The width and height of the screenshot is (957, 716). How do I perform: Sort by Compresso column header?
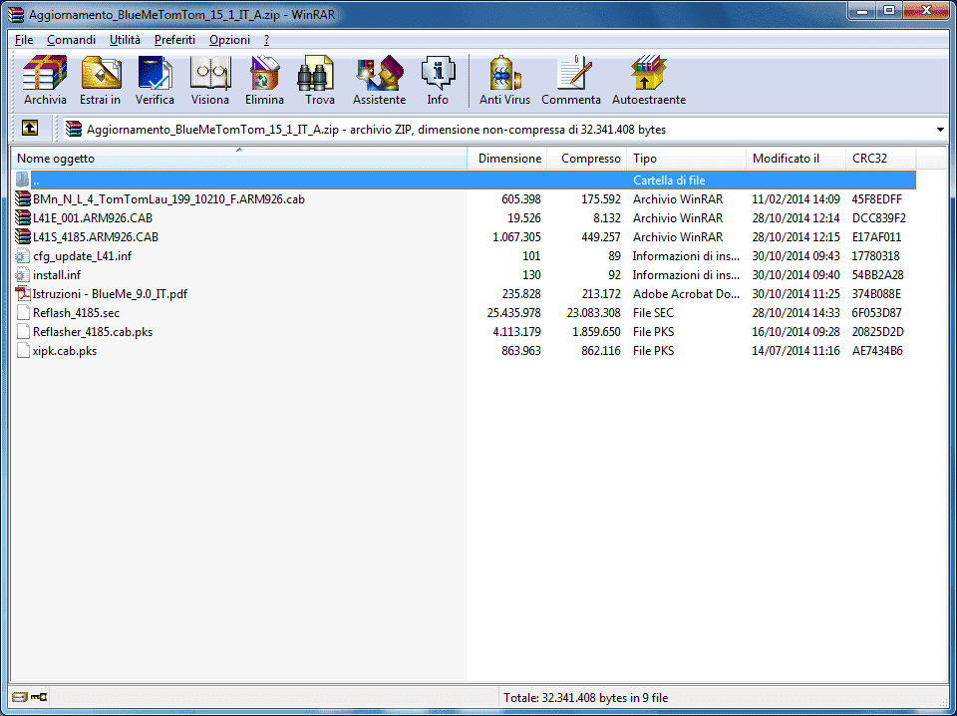click(x=586, y=159)
